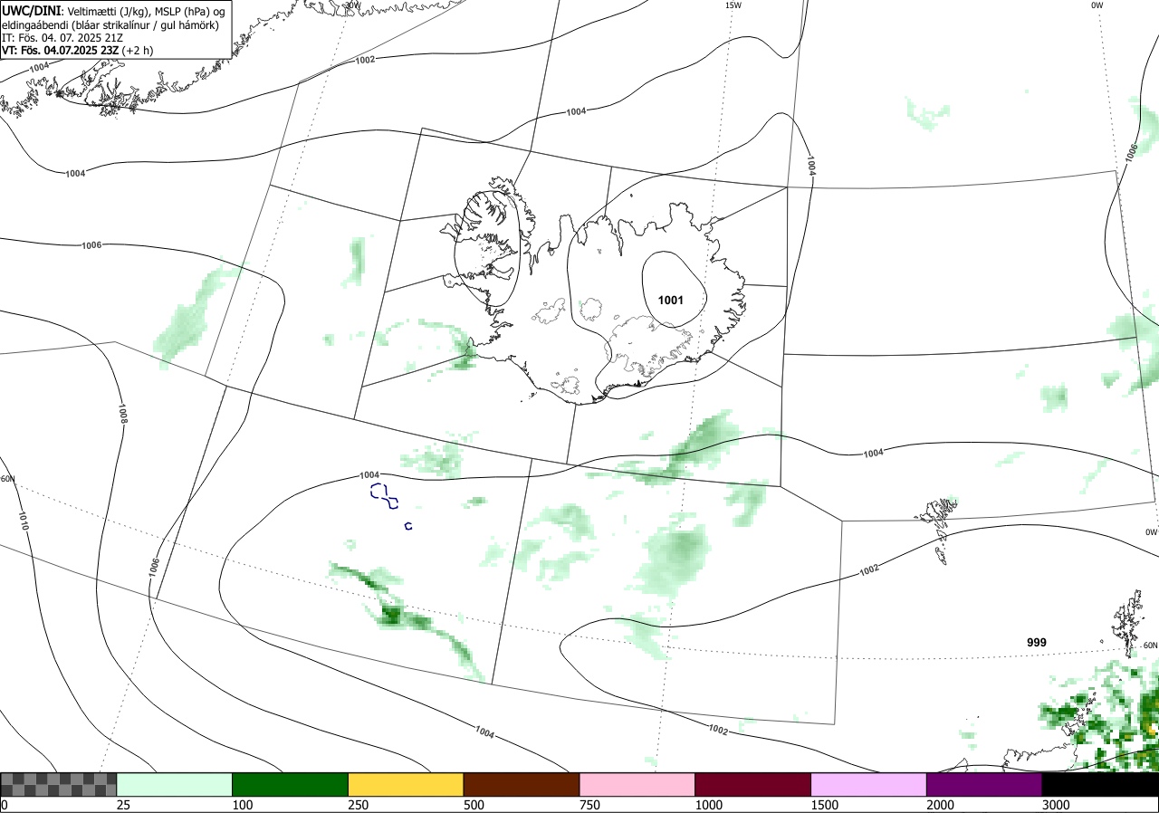Viewport: 1159px width, 813px height.
Task: Select the light violet 1500–2000 legend swatch
Action: click(869, 784)
